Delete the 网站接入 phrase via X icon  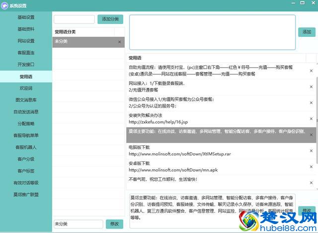(311, 86)
